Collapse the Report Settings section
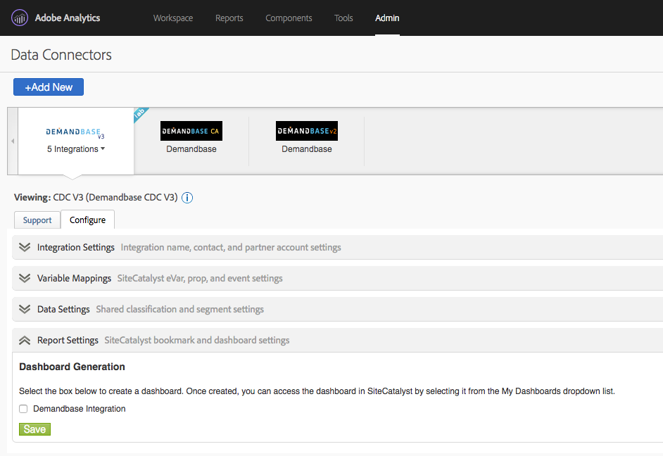Viewport: 663px width, 456px height. pyautogui.click(x=25, y=340)
